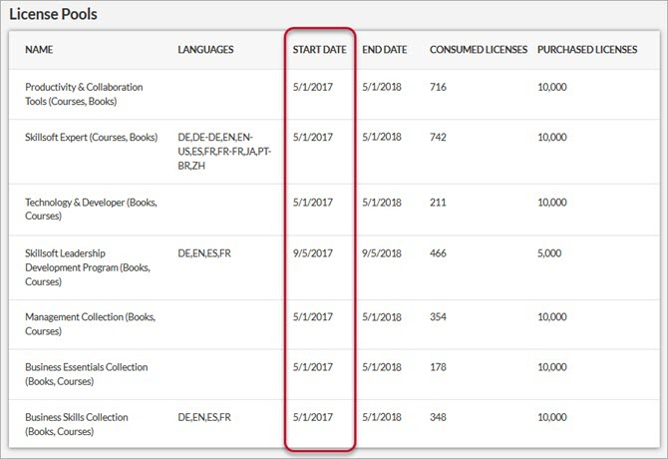Select the 5,000 purchased licenses value

[x=550, y=255]
